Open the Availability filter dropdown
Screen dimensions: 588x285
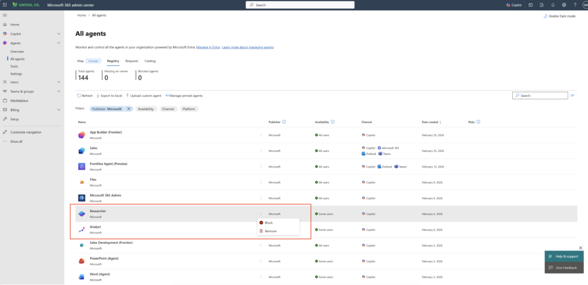(145, 108)
